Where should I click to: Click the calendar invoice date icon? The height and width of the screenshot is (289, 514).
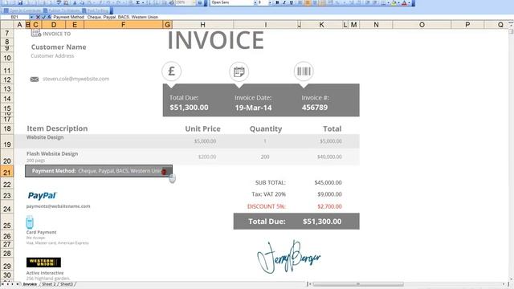pyautogui.click(x=239, y=71)
